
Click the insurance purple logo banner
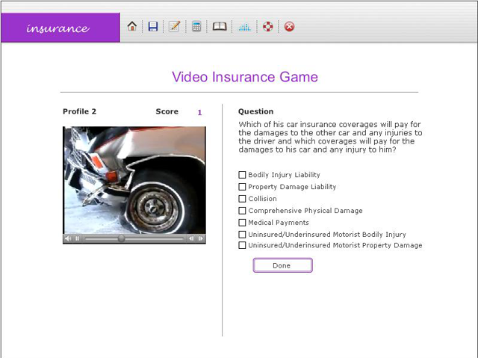click(x=60, y=28)
